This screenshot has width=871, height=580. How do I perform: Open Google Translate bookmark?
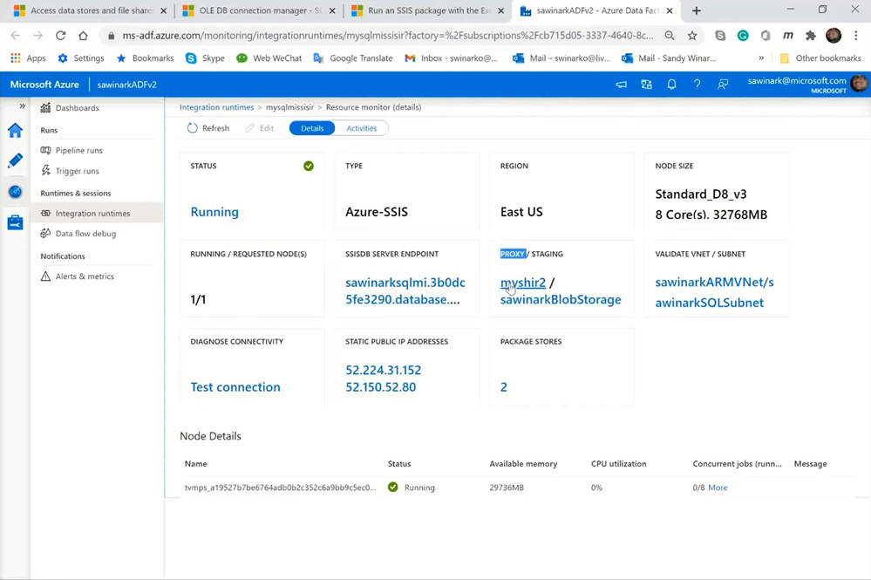pyautogui.click(x=353, y=58)
